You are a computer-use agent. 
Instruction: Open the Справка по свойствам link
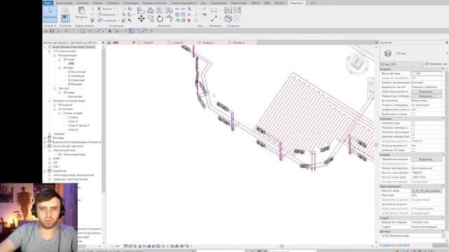tap(394, 245)
